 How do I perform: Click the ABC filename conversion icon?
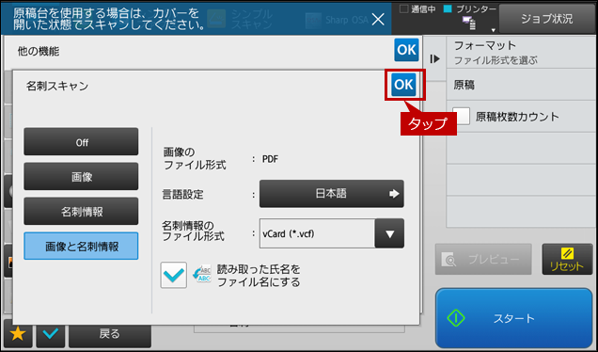[x=202, y=274]
